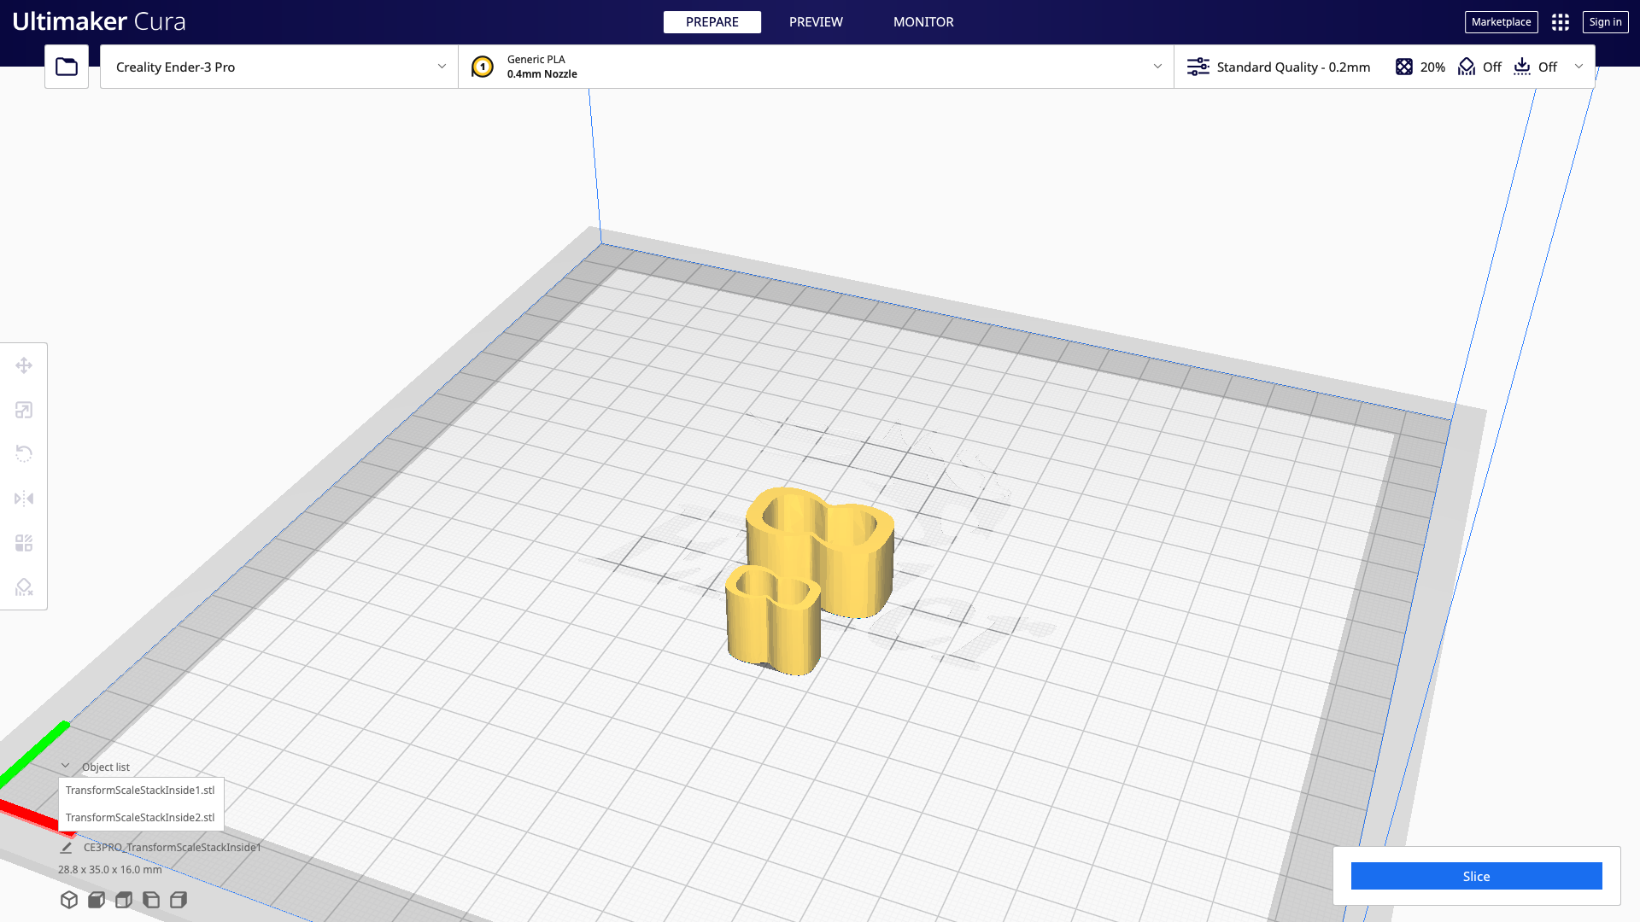Edit job name pencil icon
1640x922 pixels.
point(67,848)
